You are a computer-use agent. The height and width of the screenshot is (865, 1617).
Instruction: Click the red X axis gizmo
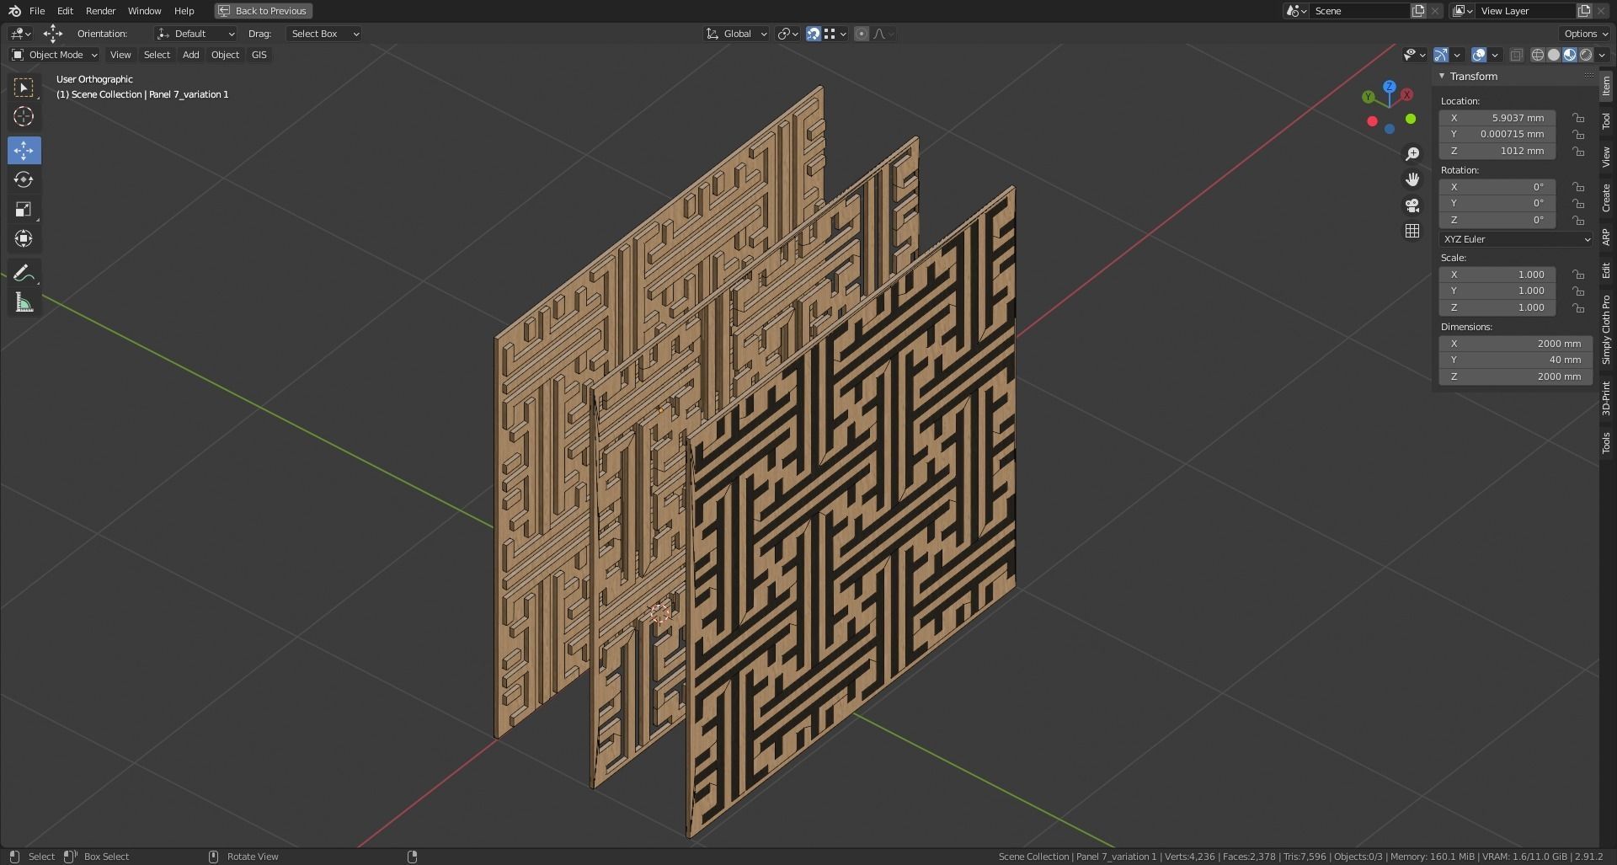[1406, 95]
